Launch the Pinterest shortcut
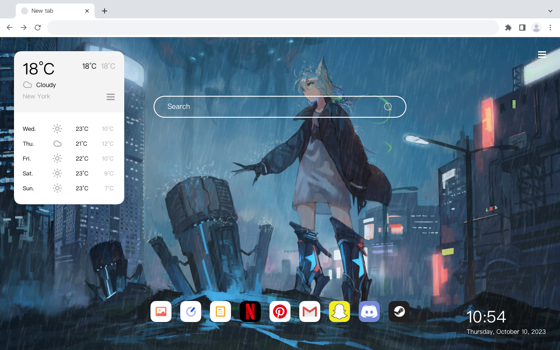The image size is (560, 350). click(x=280, y=311)
